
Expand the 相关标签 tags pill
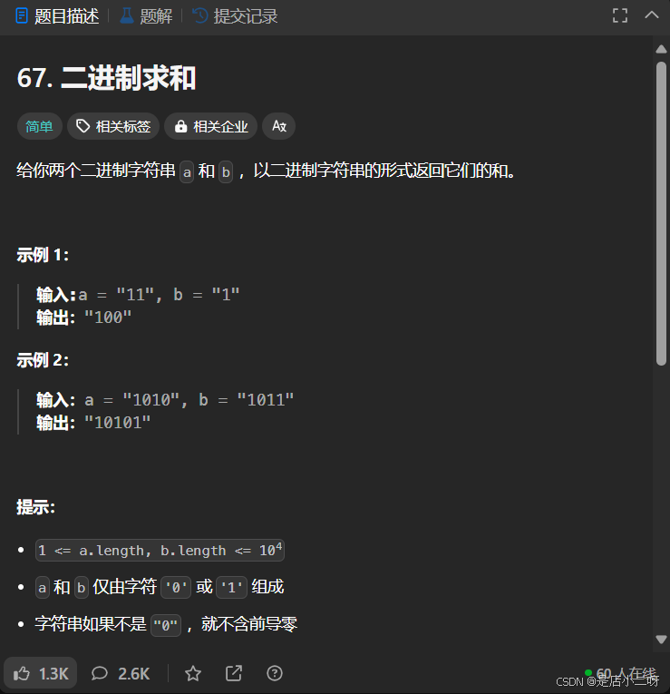pyautogui.click(x=113, y=127)
